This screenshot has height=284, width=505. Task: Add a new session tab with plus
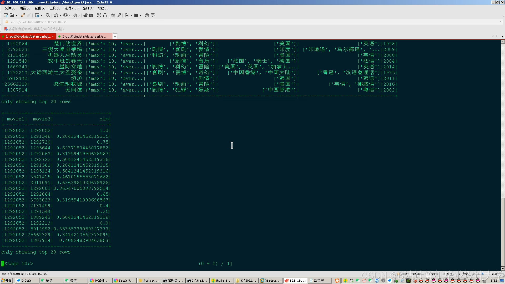(115, 36)
